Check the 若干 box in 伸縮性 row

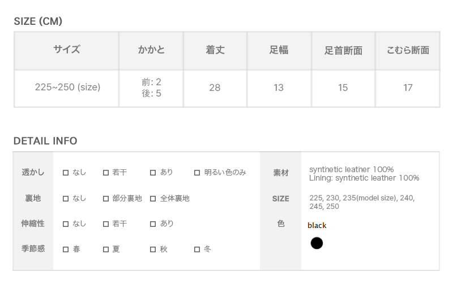pos(106,224)
